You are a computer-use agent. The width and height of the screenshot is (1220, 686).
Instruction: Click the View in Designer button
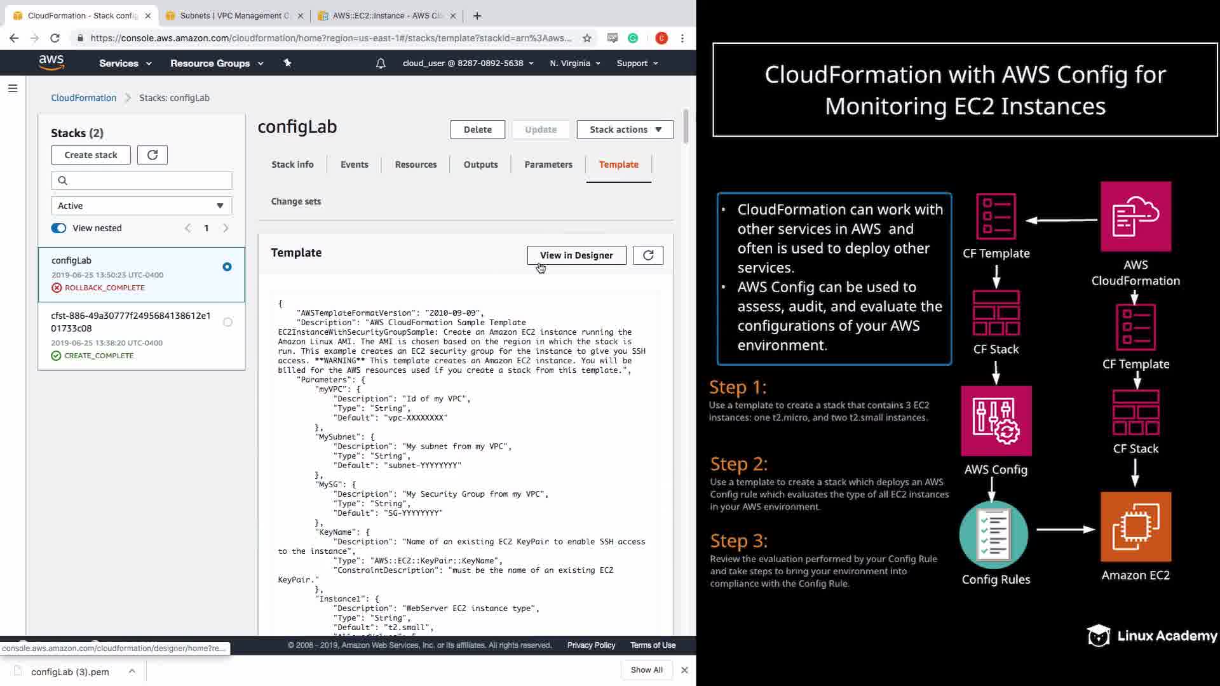pos(576,255)
